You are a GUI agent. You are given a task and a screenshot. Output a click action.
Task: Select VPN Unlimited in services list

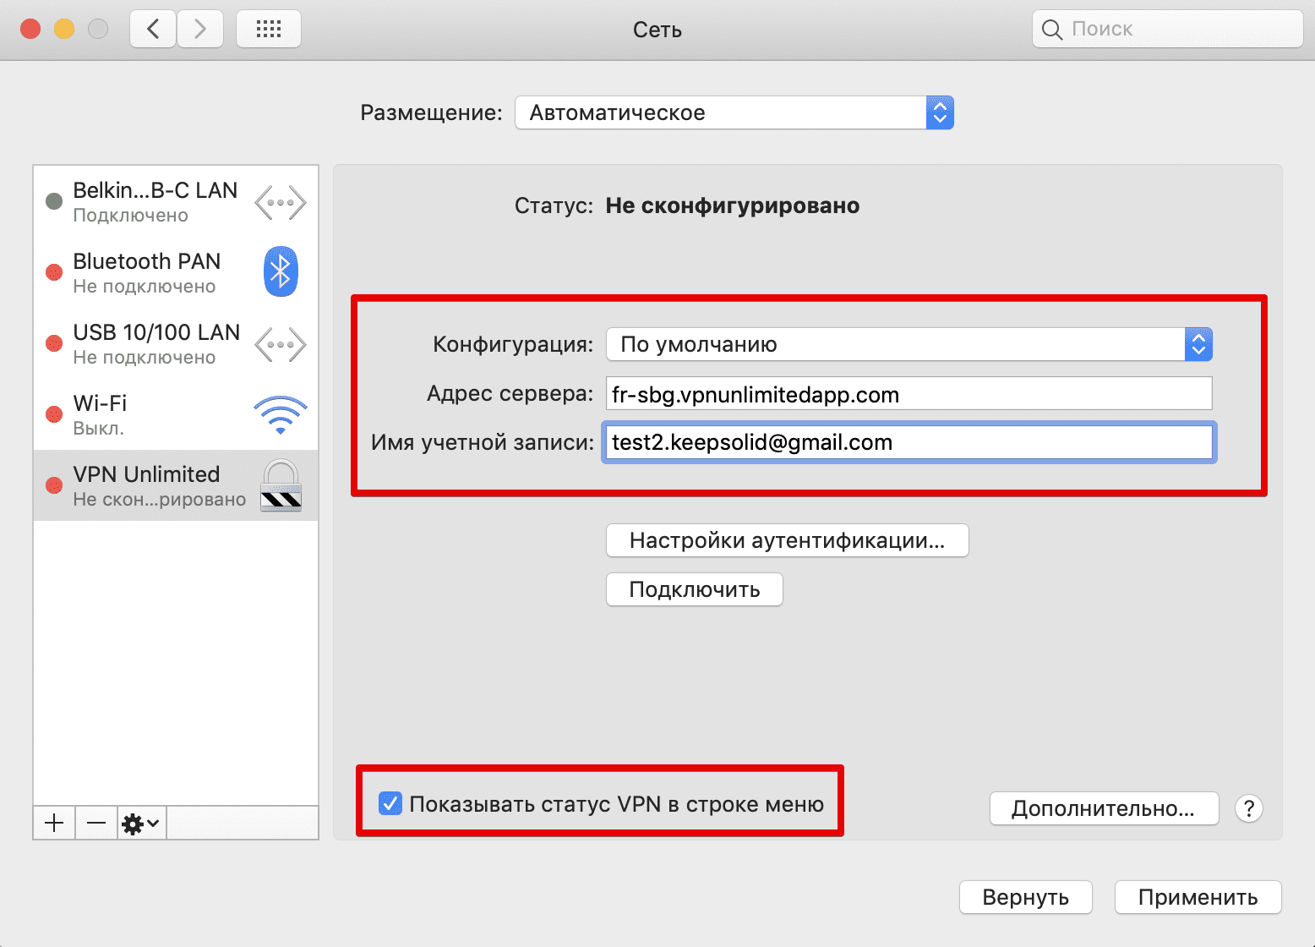click(x=144, y=485)
